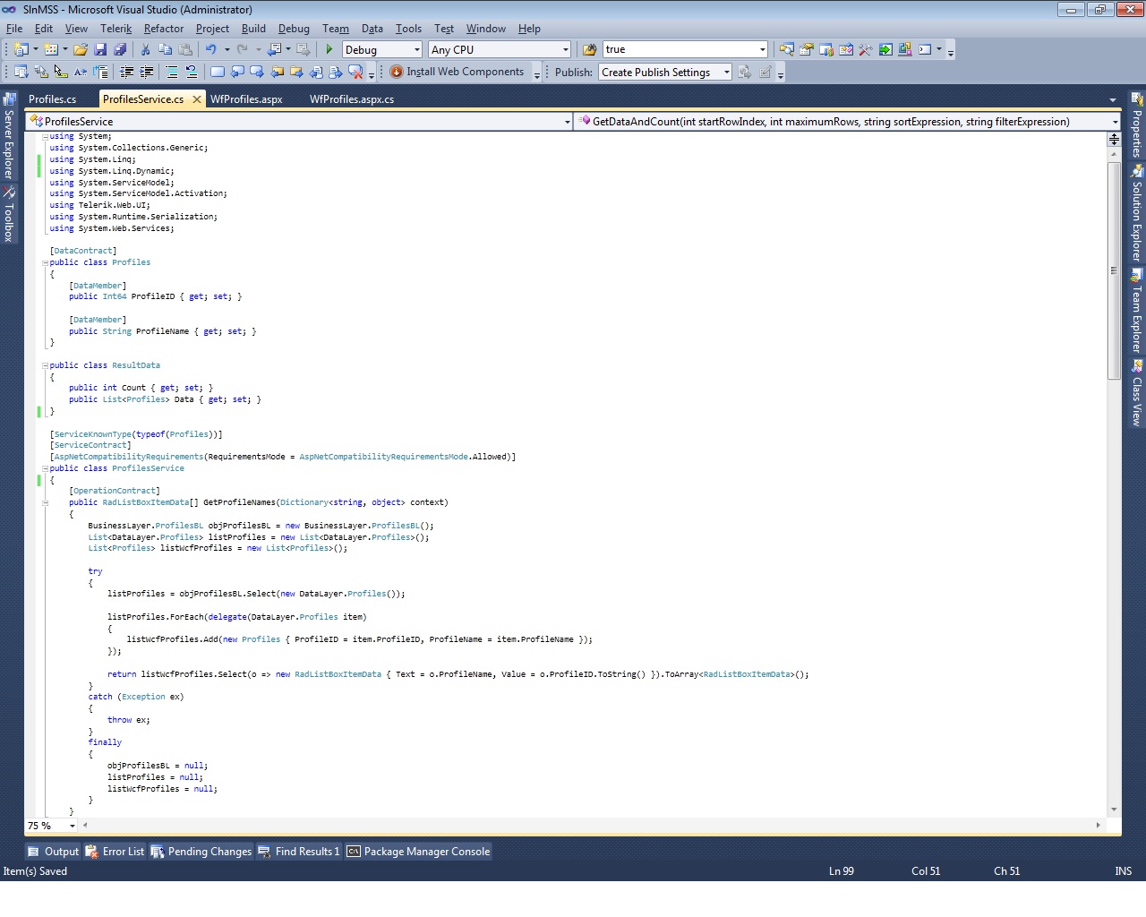Toggle a bookmark on the current line
This screenshot has width=1146, height=917.
pyautogui.click(x=217, y=73)
